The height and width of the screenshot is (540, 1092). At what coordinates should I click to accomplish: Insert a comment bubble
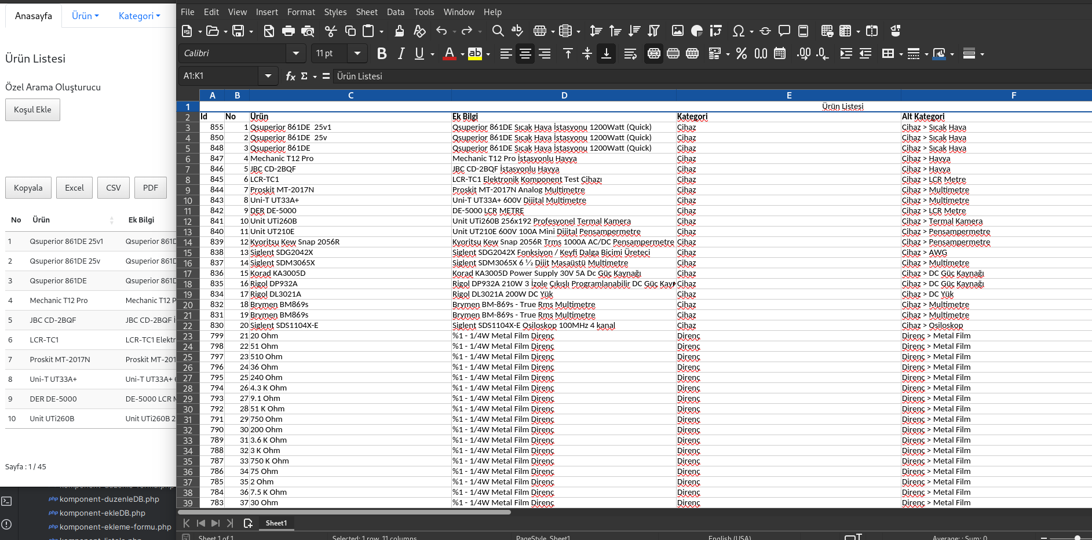point(784,31)
